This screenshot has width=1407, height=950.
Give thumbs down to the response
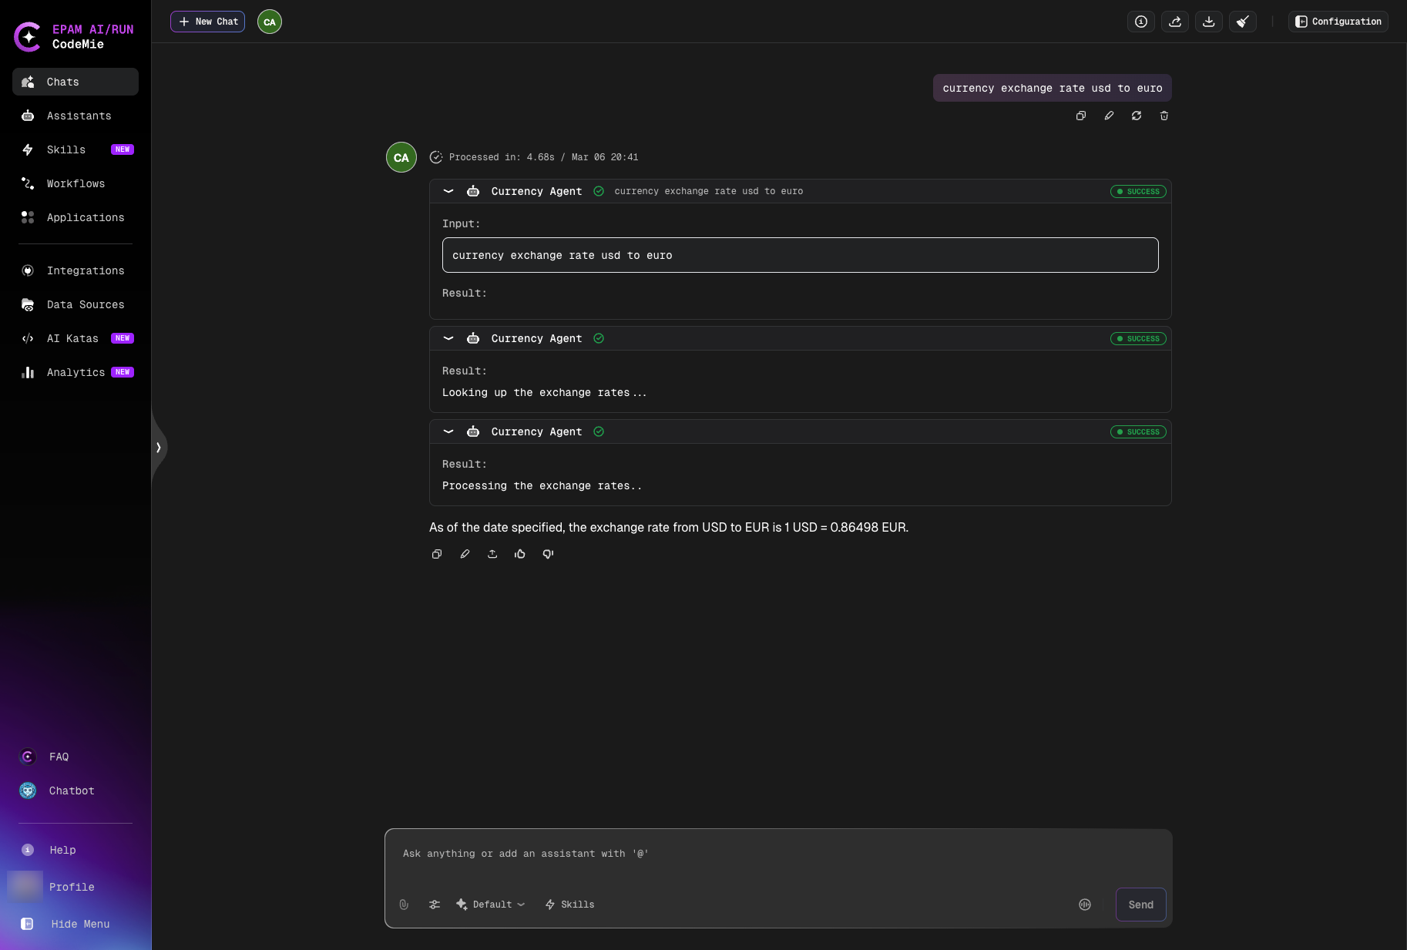(x=548, y=554)
